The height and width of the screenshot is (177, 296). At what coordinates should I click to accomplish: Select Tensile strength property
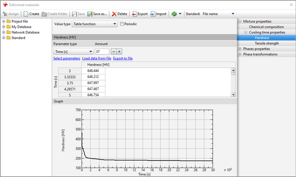tap(267, 43)
